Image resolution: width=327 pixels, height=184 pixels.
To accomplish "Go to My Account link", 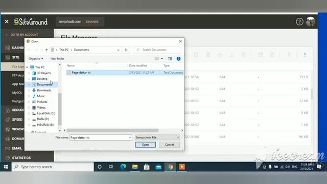I will click(24, 35).
